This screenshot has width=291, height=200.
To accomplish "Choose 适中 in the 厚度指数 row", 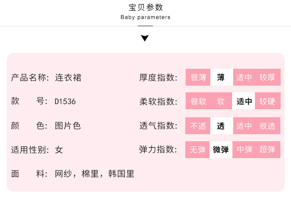I will pos(244,78).
